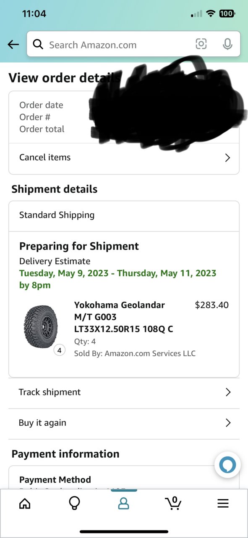Expand Buy it again chevron
Screen dimensions: 248x538
pos(228,423)
